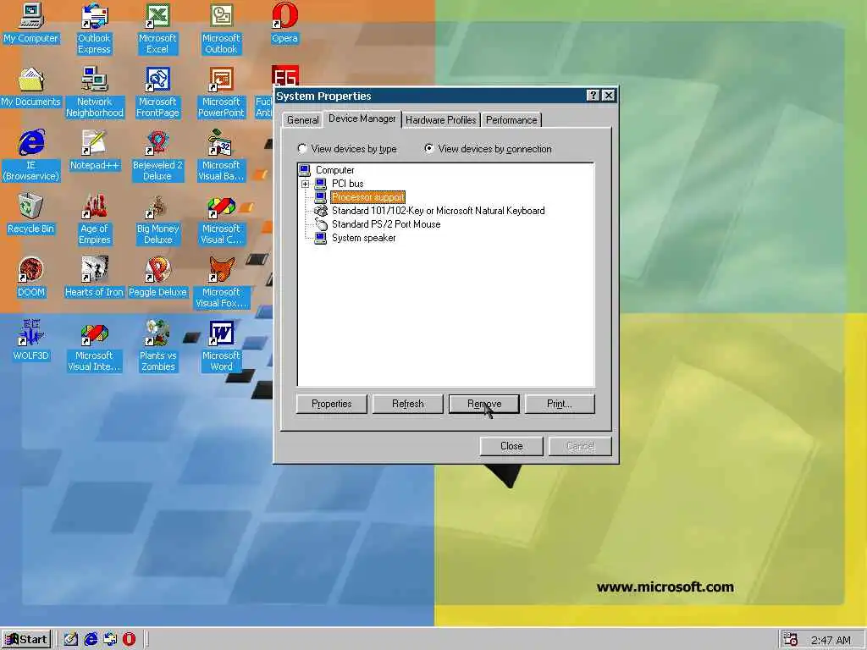Select Standard PS/2 Port Mouse entry
This screenshot has width=867, height=650.
[x=386, y=224]
